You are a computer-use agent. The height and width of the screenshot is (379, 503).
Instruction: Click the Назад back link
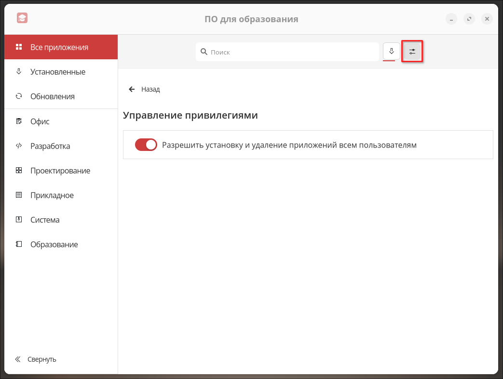(x=150, y=89)
